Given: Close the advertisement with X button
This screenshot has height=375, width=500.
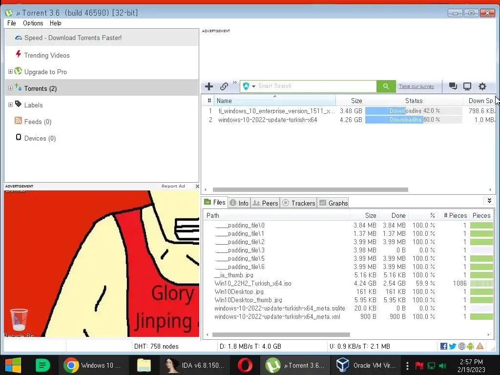Looking at the screenshot, I should point(197,186).
